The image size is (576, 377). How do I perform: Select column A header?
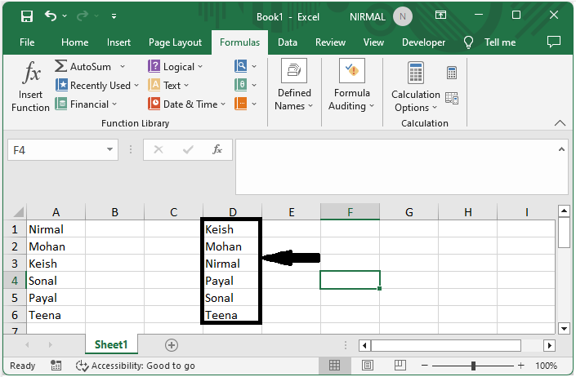point(56,212)
